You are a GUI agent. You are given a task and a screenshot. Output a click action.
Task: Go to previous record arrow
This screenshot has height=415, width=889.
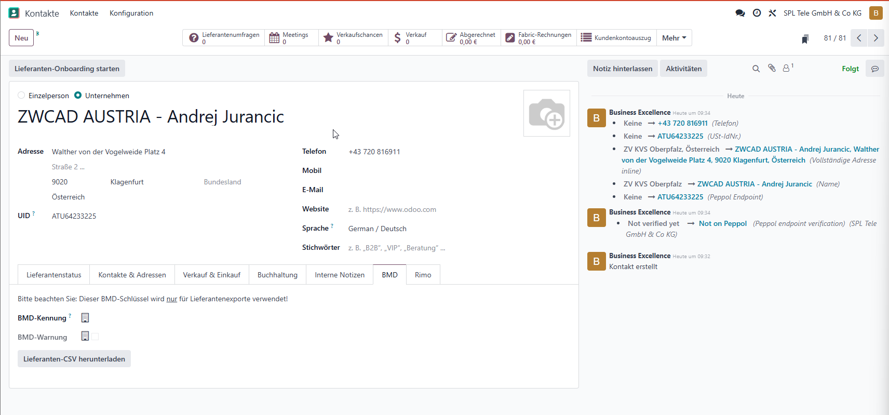[x=859, y=38]
